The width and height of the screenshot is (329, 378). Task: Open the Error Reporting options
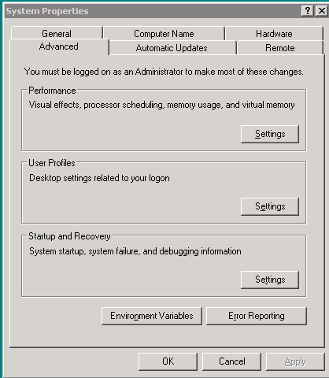coord(257,316)
